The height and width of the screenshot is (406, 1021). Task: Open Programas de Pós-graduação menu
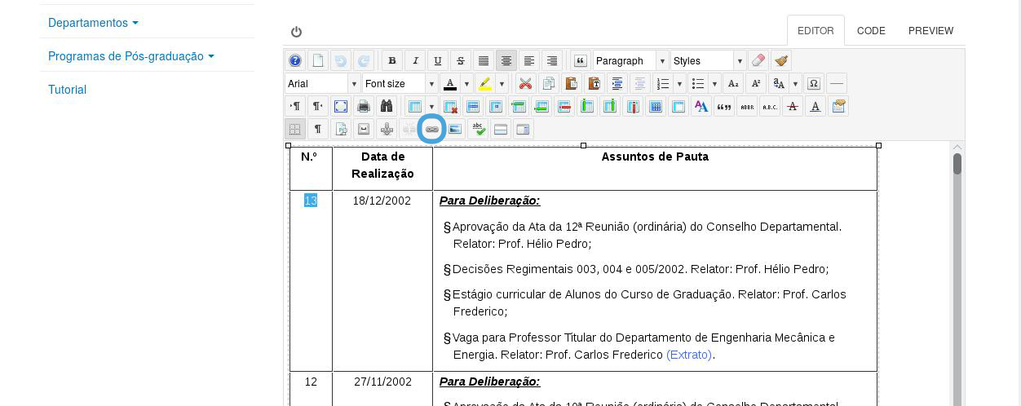(x=131, y=56)
